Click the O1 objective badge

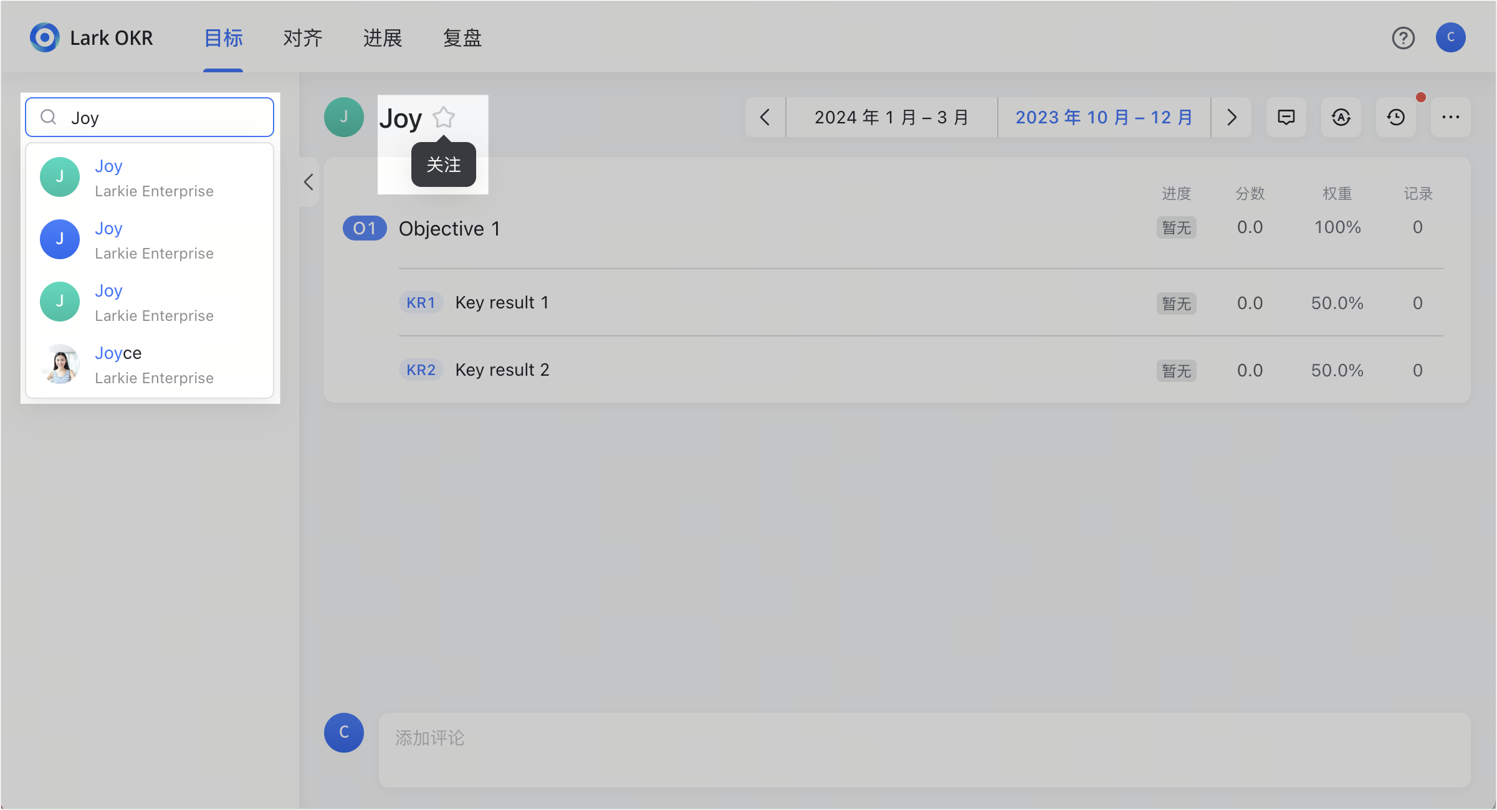365,229
